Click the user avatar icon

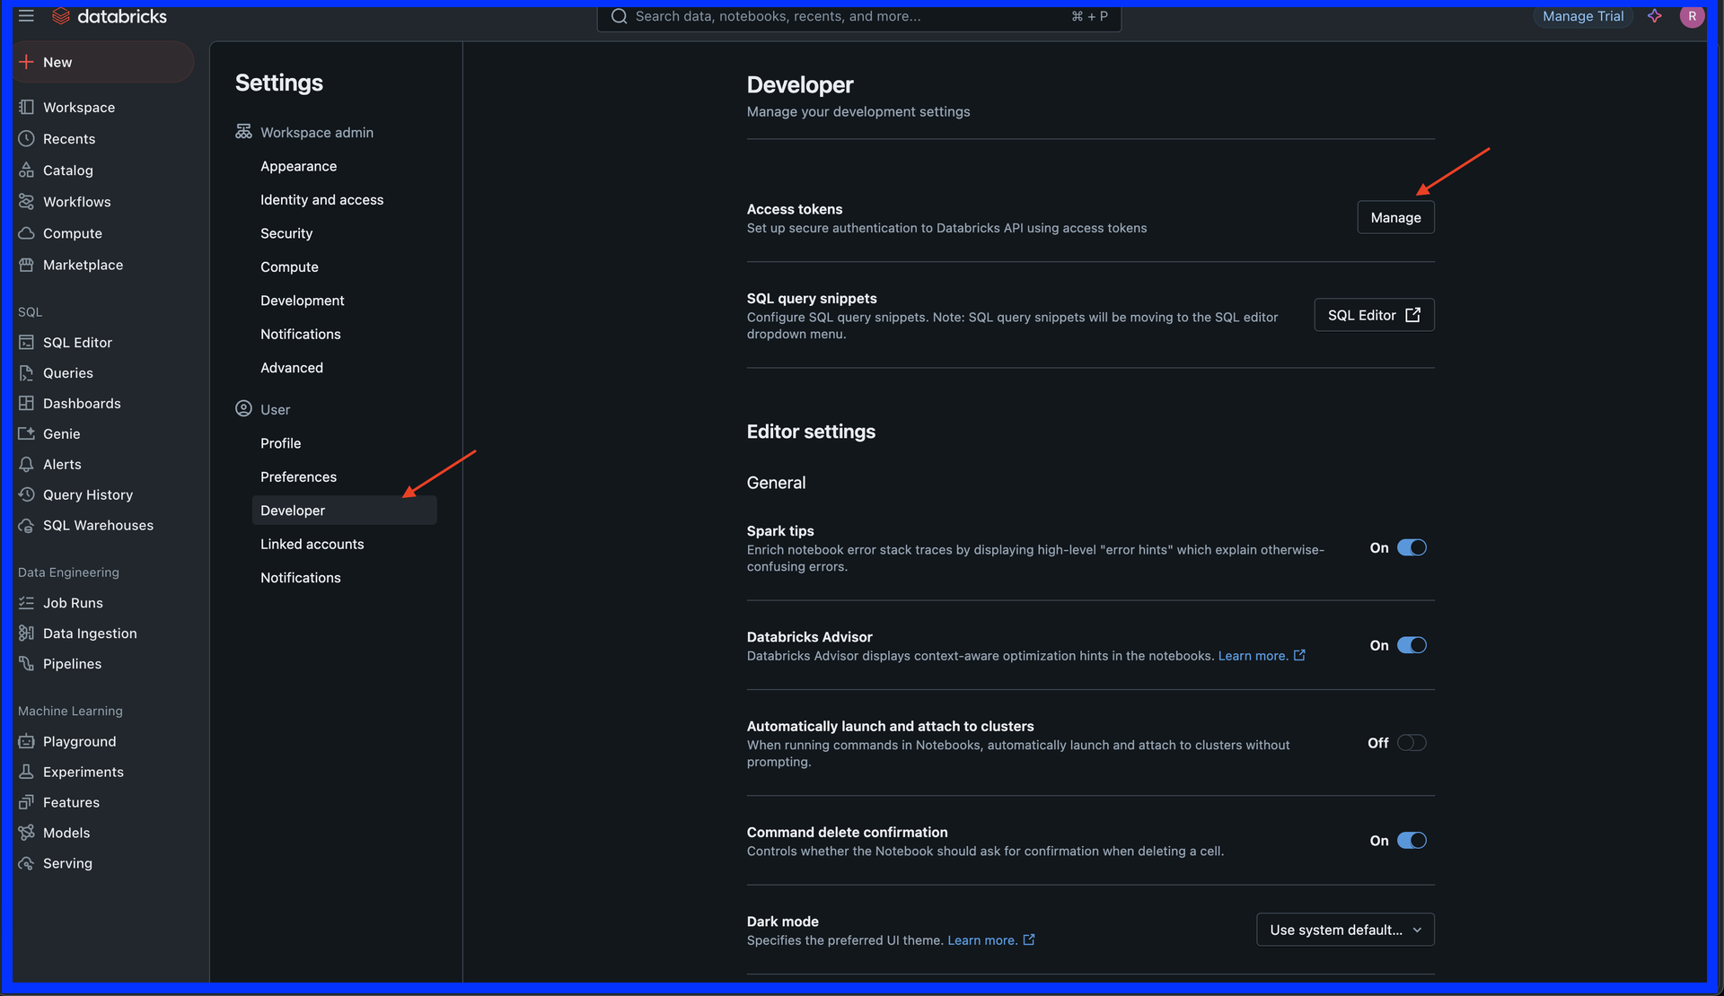pyautogui.click(x=1691, y=16)
